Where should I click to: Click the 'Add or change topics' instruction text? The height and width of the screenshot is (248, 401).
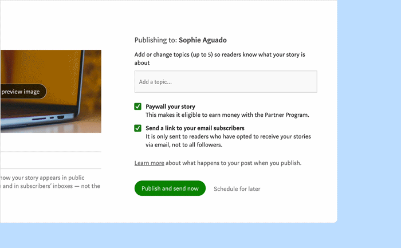[x=219, y=58]
